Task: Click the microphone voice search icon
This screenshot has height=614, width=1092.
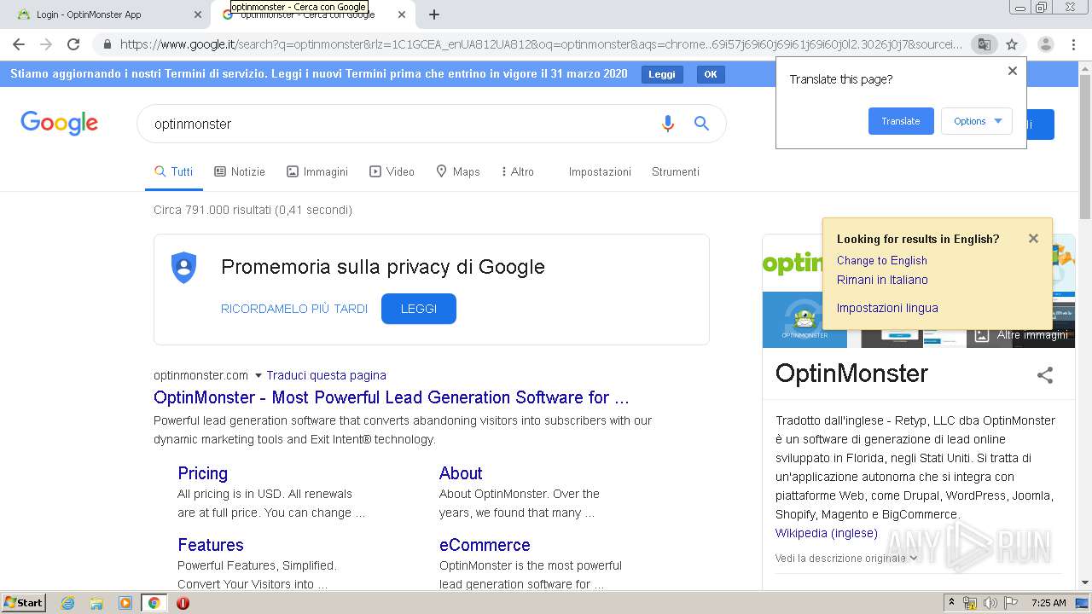Action: [x=668, y=124]
